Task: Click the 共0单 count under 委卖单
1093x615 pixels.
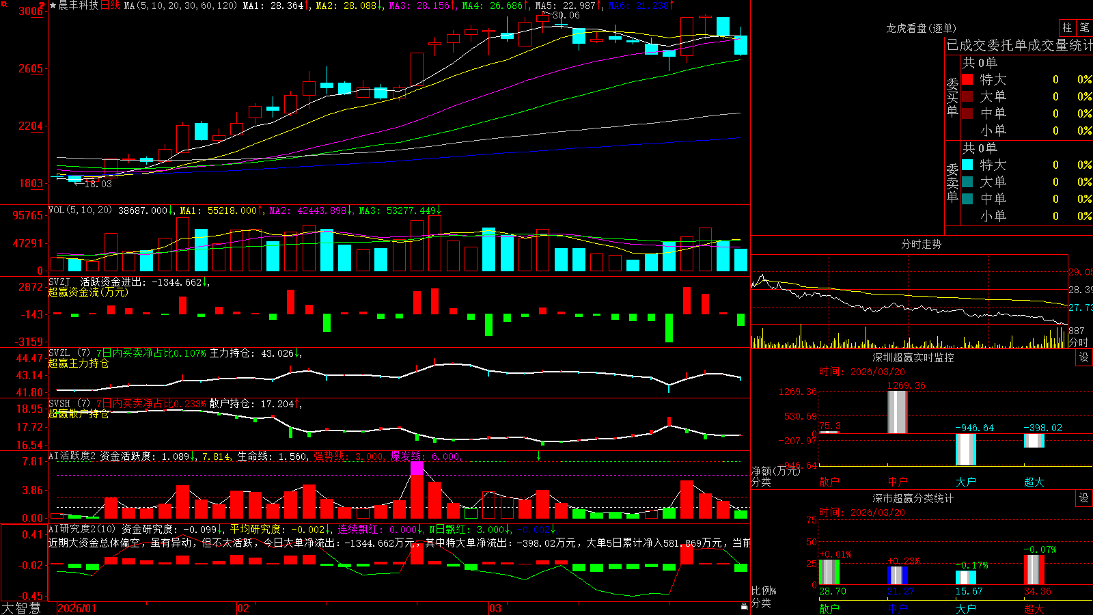Action: (x=980, y=148)
